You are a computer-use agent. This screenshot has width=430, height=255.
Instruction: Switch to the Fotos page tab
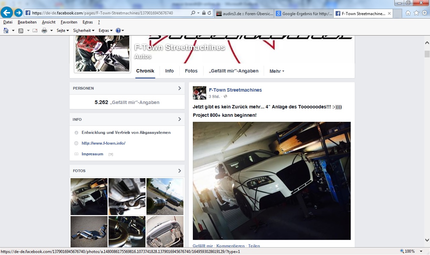pyautogui.click(x=191, y=71)
